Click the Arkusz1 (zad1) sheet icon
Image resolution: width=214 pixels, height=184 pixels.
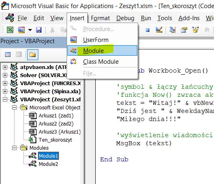tap(33, 115)
